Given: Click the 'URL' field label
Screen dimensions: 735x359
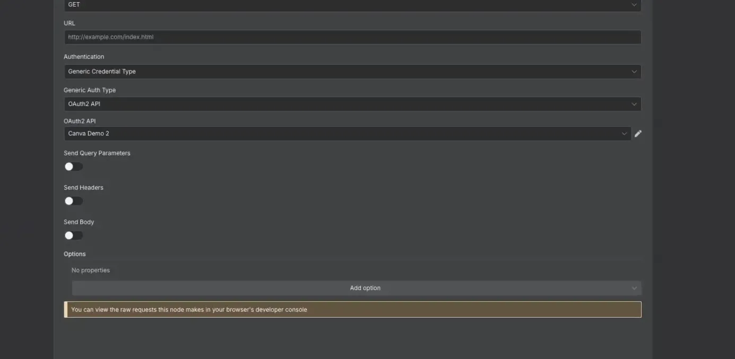Looking at the screenshot, I should pyautogui.click(x=70, y=23).
